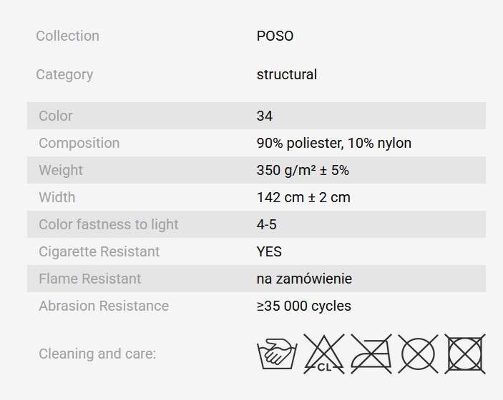Click the na zamówienie flame resistant value
The width and height of the screenshot is (503, 400).
(x=304, y=279)
